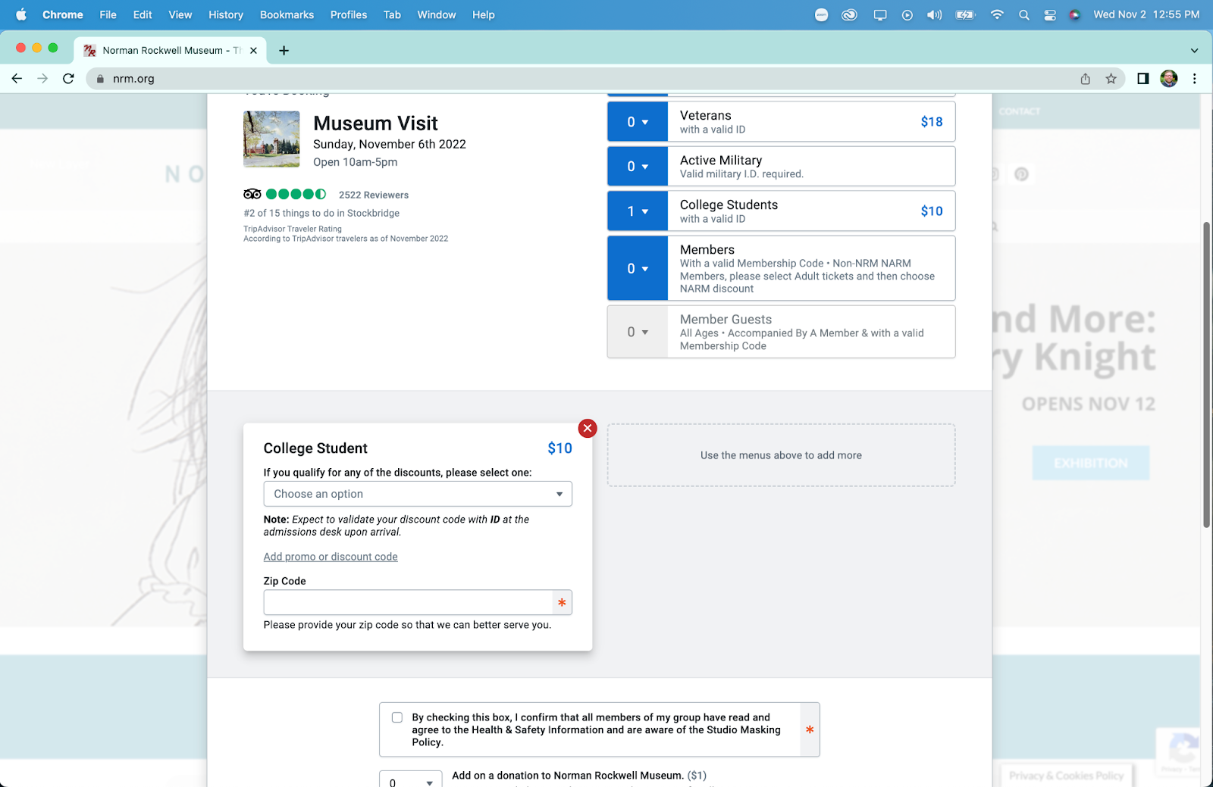The image size is (1213, 787).
Task: Click the page vertical scrollbar
Action: pos(1207,375)
